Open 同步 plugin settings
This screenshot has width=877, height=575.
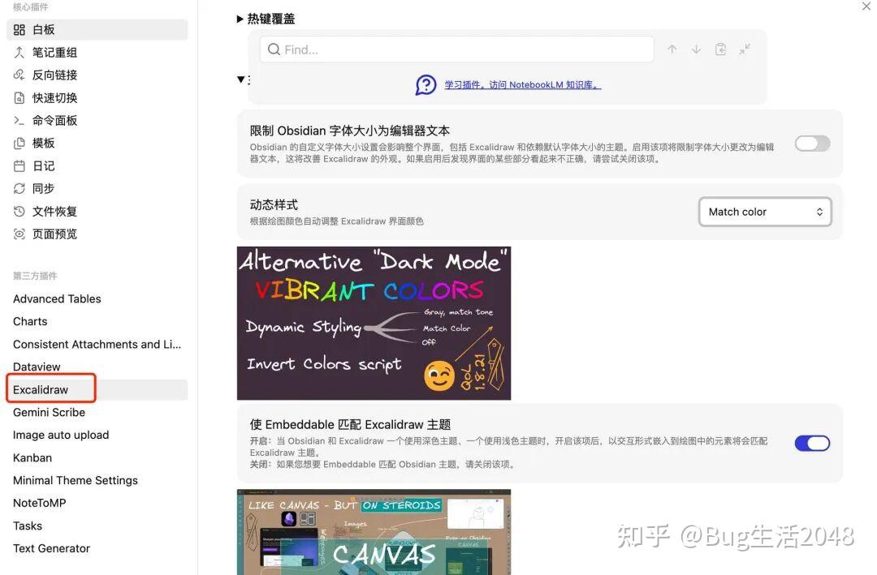(97, 189)
